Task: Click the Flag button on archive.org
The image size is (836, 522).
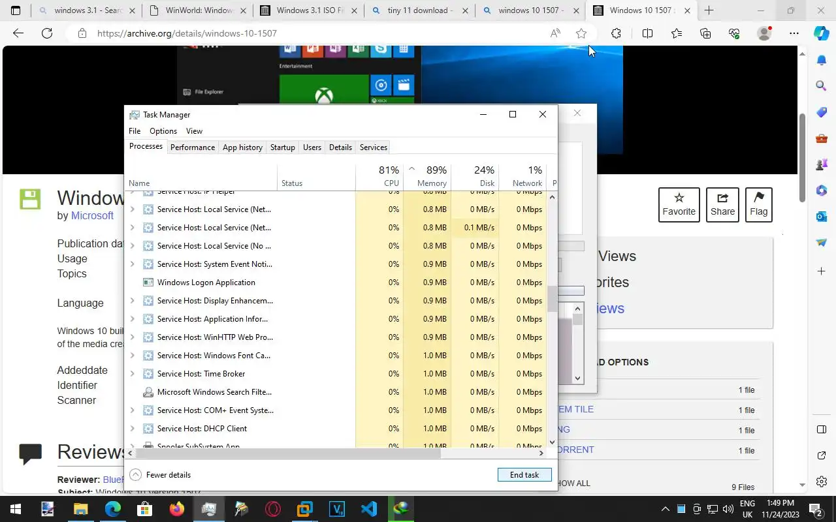Action: click(x=759, y=204)
